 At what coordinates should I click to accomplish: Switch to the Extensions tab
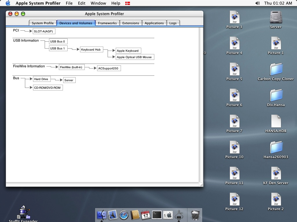[131, 23]
